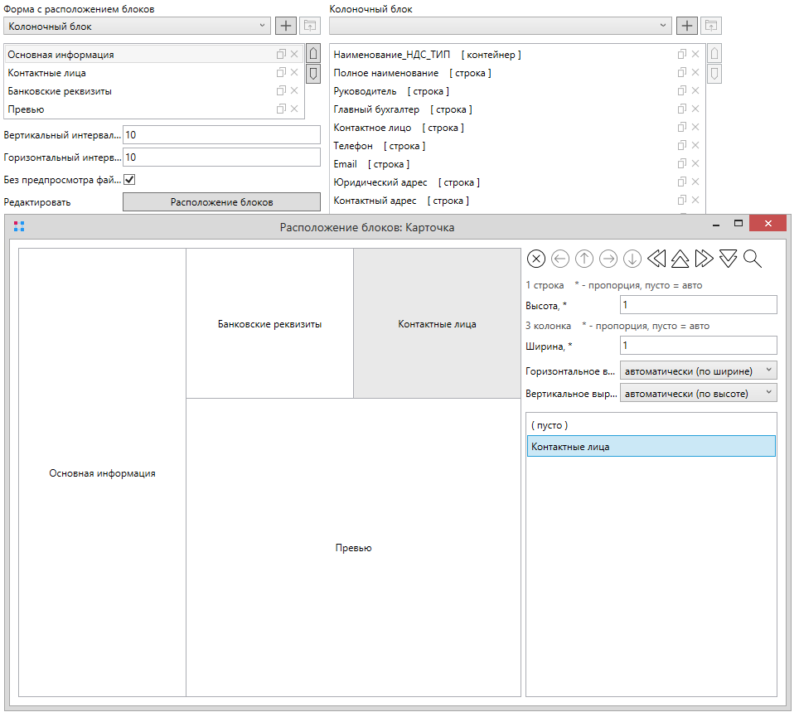Copy the Контактные лица block entry

coord(281,73)
